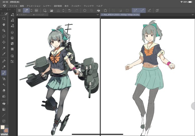Viewport: 195px width, 136px height.
Task: Open the 選択範囲 menu
Action: 58,6
